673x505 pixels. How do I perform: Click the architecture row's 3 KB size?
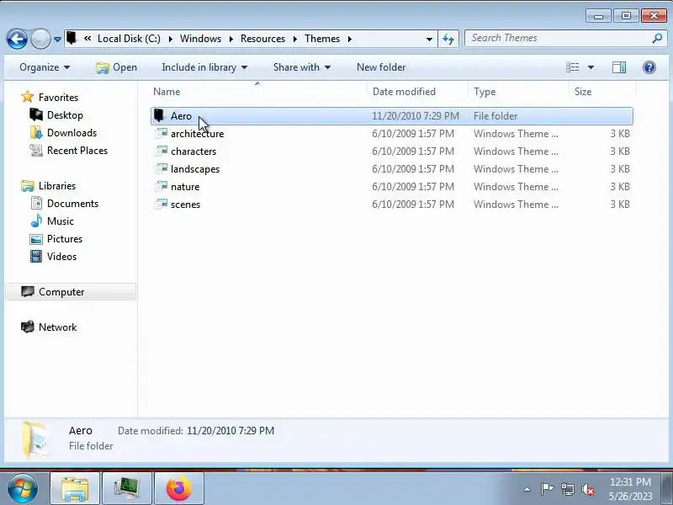pos(620,134)
